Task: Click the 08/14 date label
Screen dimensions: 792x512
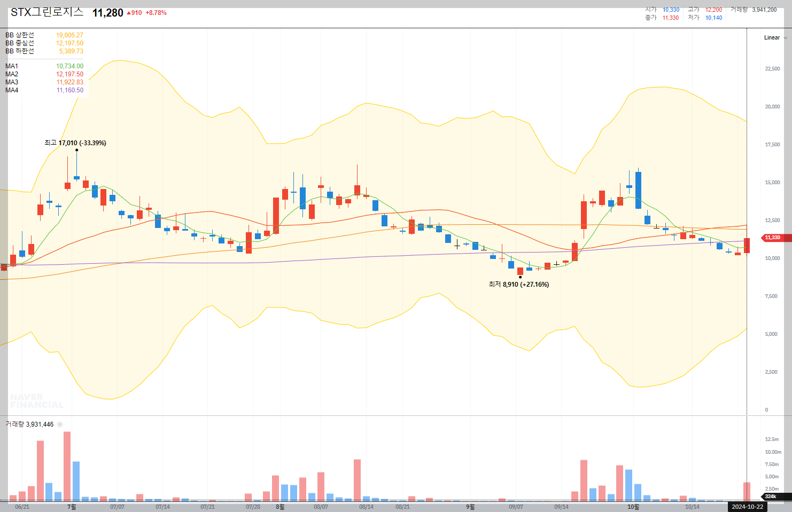Action: (366, 507)
